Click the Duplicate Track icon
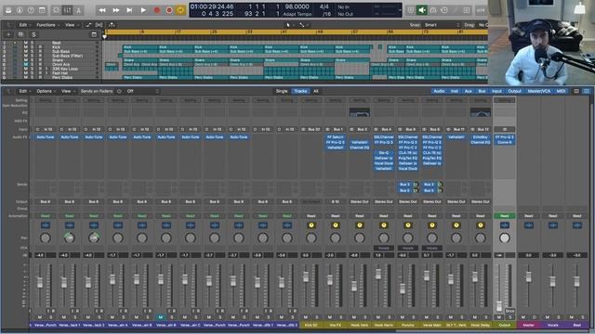The width and height of the screenshot is (595, 334). point(20,34)
